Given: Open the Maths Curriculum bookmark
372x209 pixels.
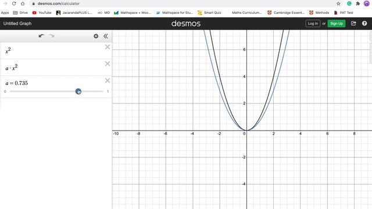Looking at the screenshot, I should [246, 13].
